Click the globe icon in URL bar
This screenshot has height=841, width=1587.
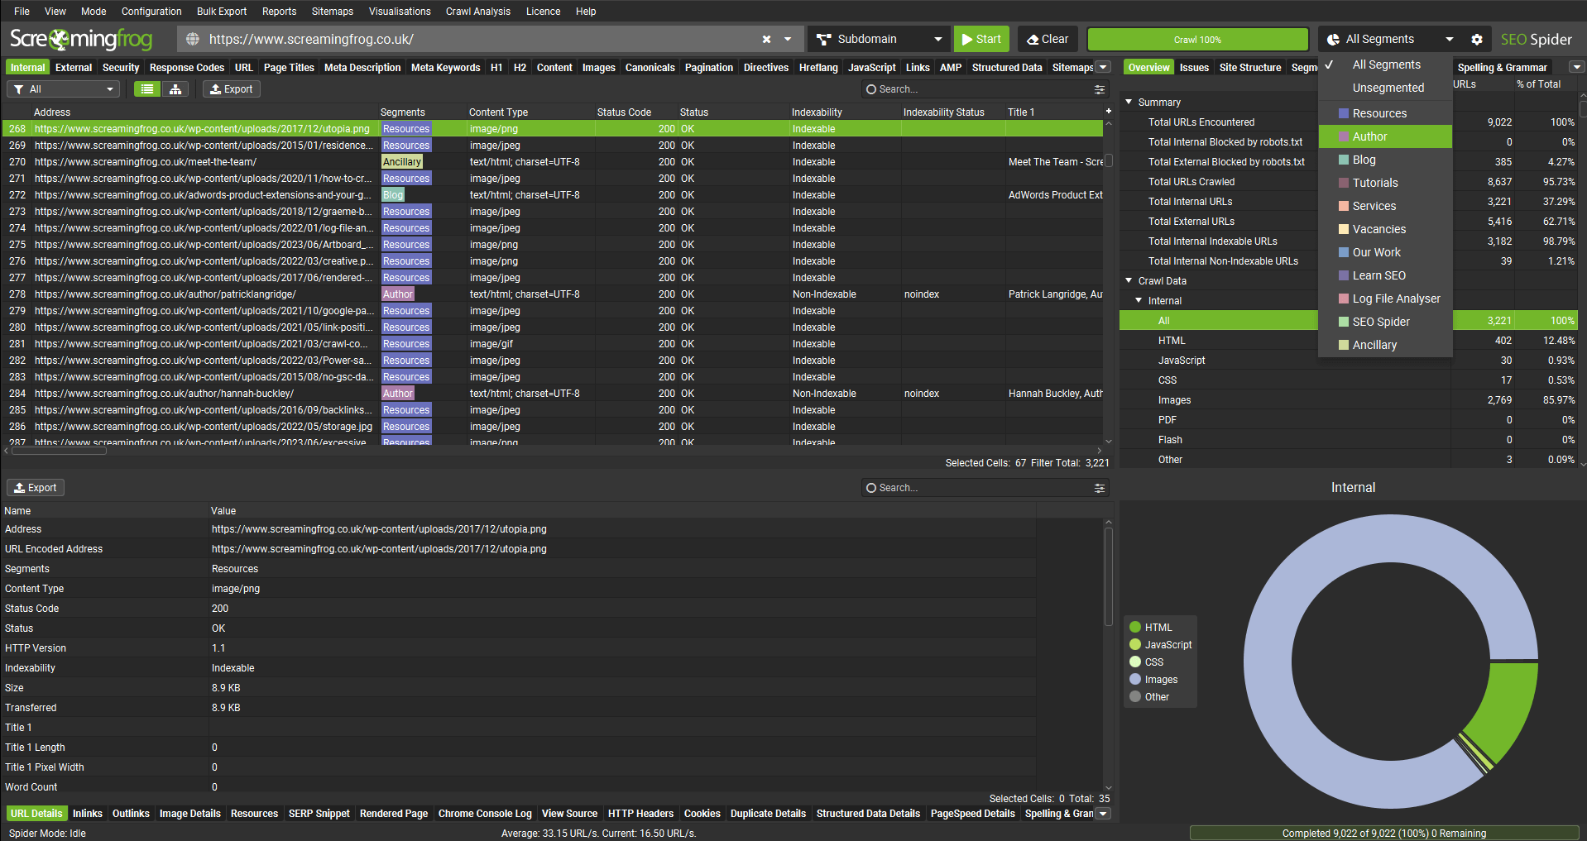tap(193, 40)
